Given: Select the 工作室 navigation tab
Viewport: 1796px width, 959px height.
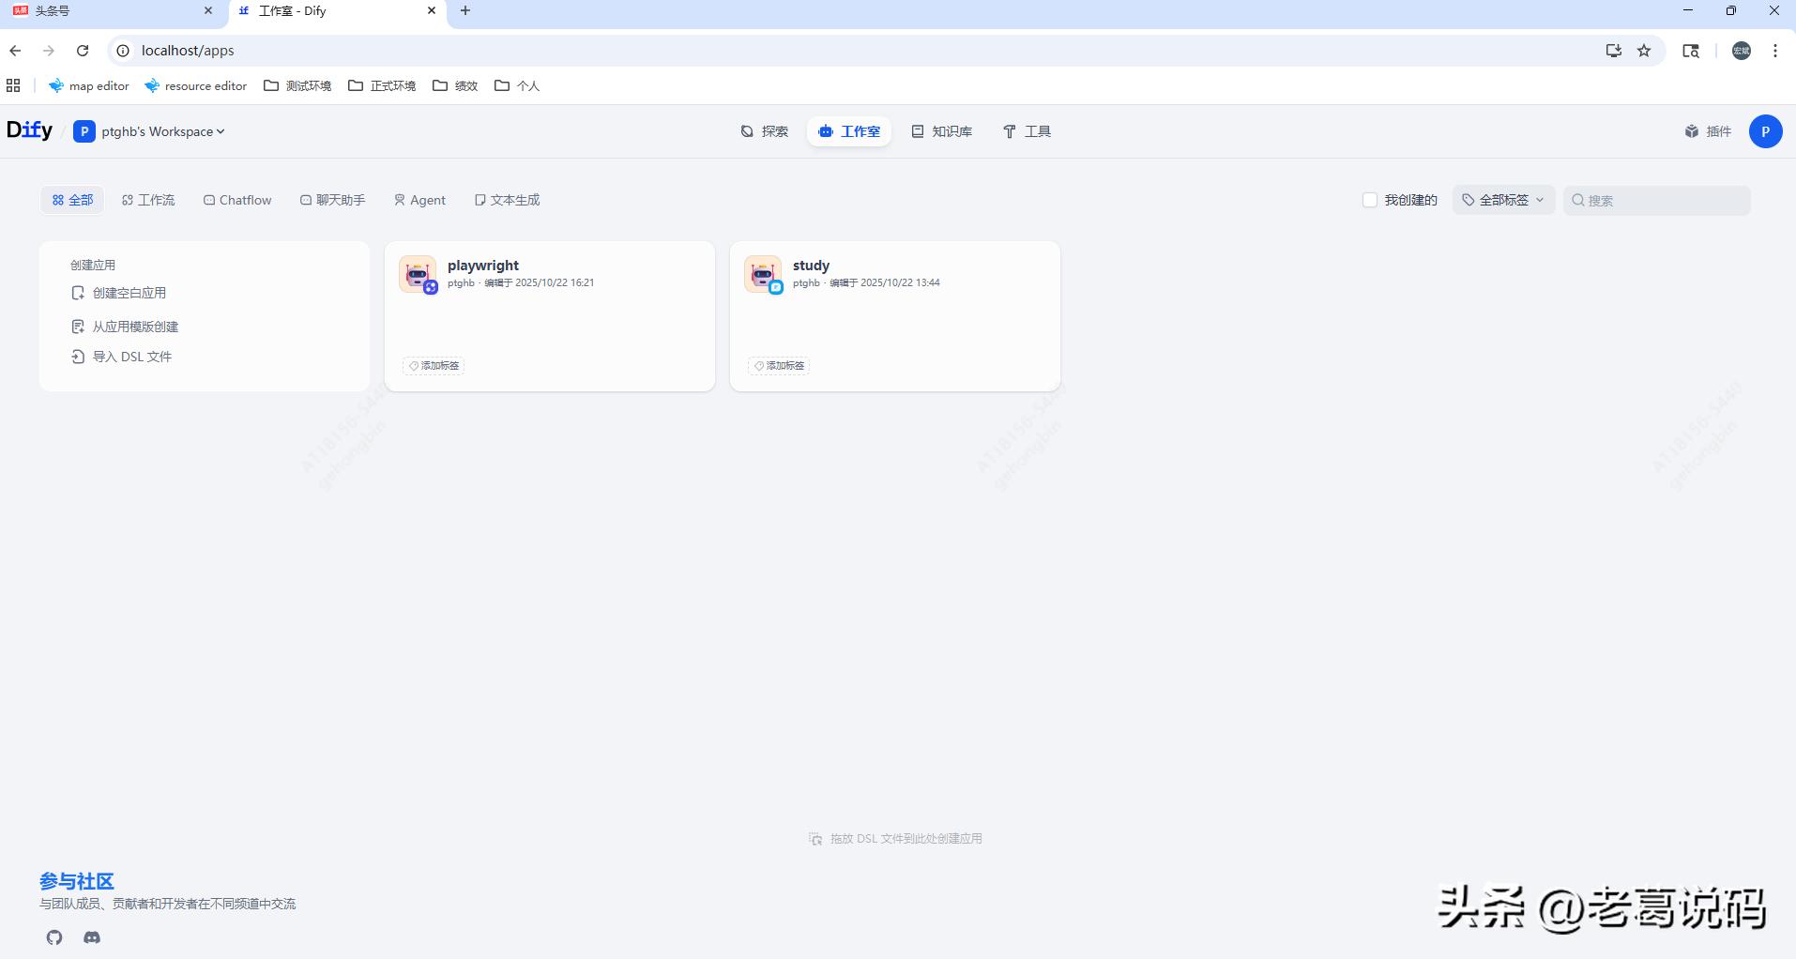Looking at the screenshot, I should coord(849,131).
